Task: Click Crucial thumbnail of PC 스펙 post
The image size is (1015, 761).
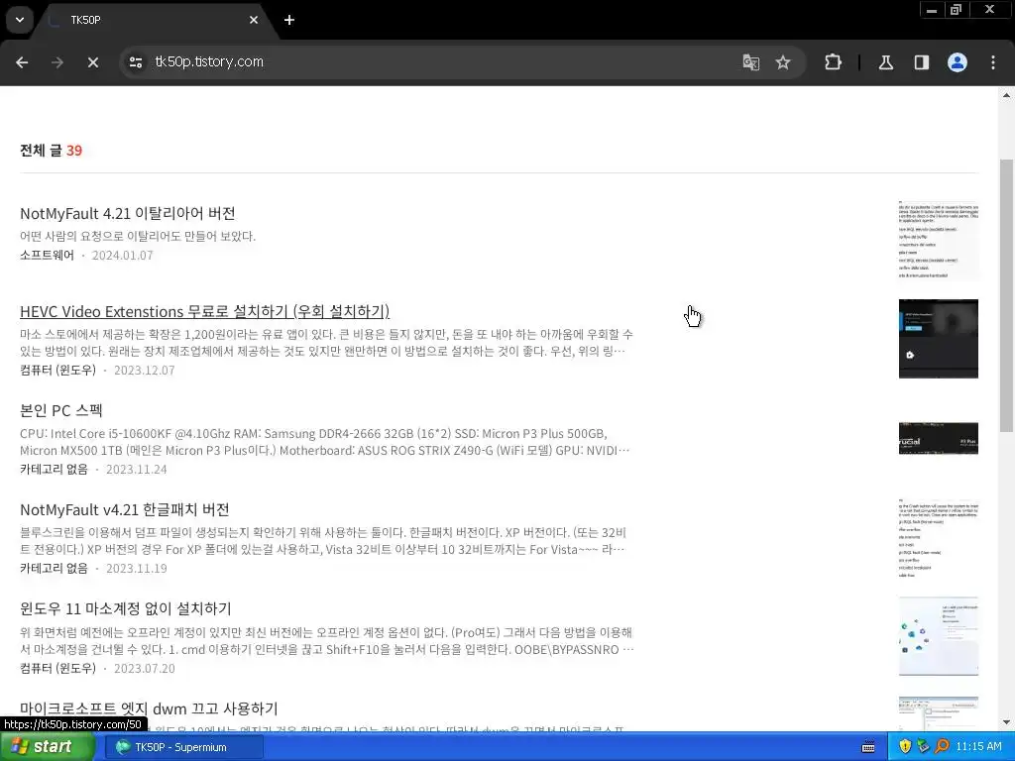Action: (938, 438)
